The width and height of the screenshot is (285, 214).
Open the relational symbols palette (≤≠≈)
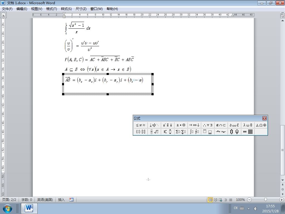[141, 125]
